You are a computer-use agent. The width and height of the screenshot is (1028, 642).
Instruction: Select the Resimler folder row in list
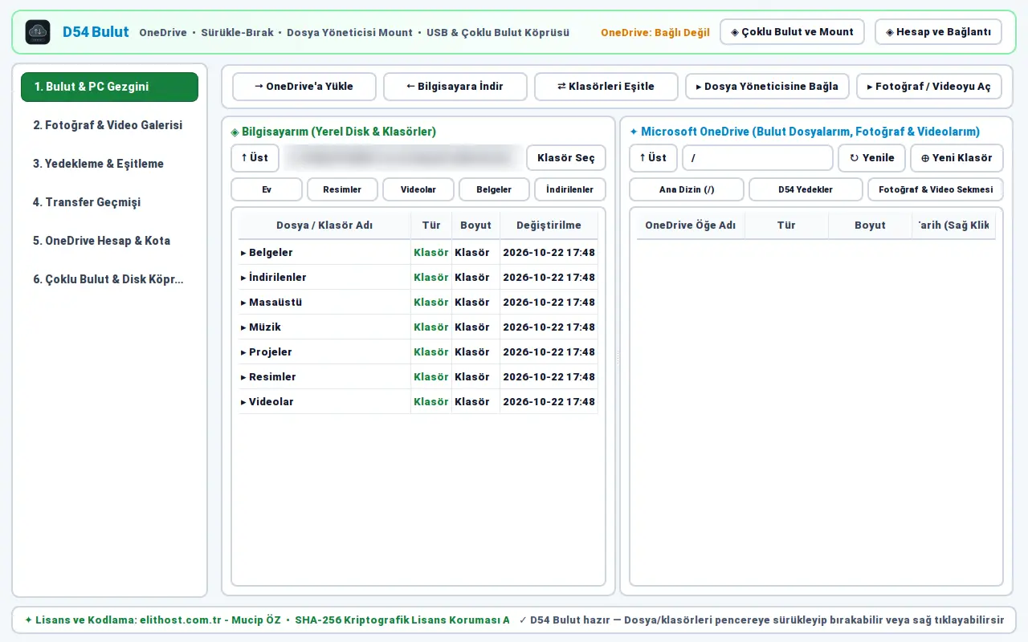pos(418,377)
